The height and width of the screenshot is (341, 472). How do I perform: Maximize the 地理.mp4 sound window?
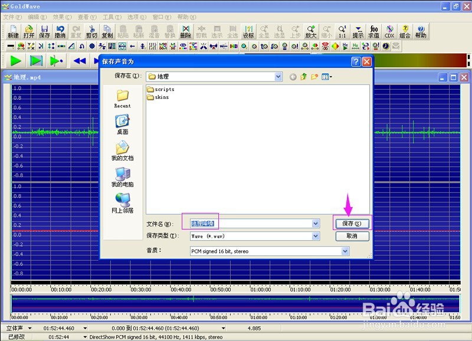click(x=453, y=78)
